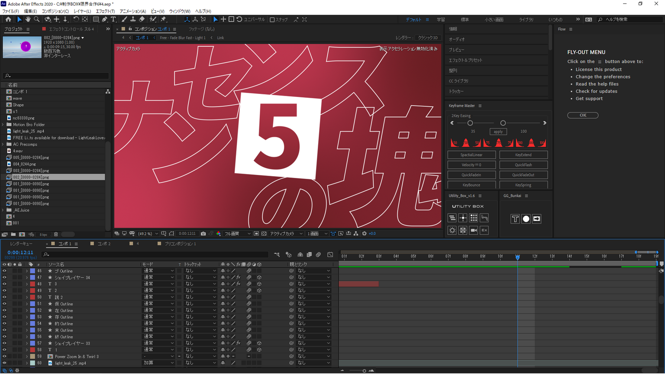This screenshot has height=374, width=665.
Task: Select the Type (T) tool
Action: pos(113,19)
